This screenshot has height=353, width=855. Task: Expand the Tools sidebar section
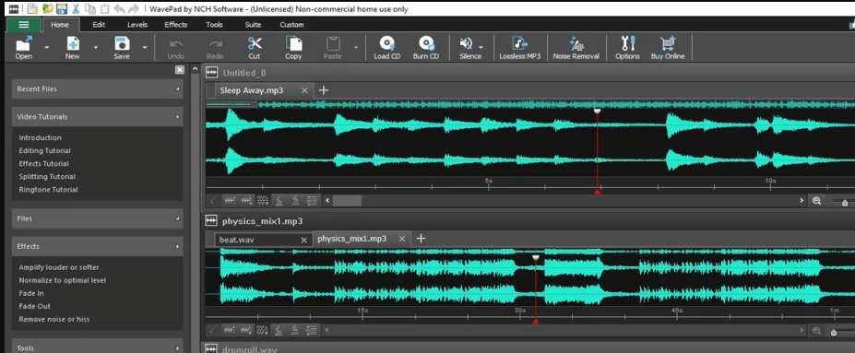click(x=178, y=348)
